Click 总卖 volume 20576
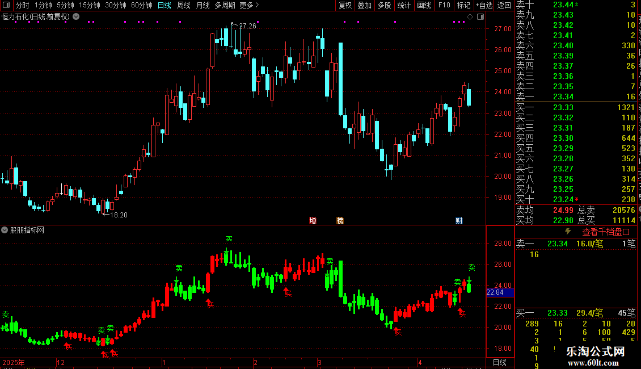Image resolution: width=641 pixels, height=369 pixels. [624, 210]
